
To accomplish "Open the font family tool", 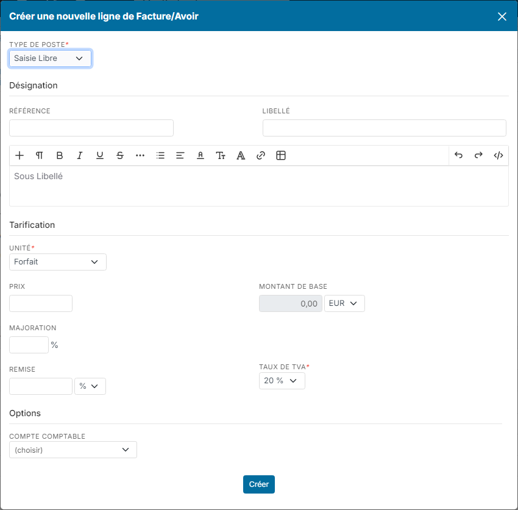I will point(241,155).
